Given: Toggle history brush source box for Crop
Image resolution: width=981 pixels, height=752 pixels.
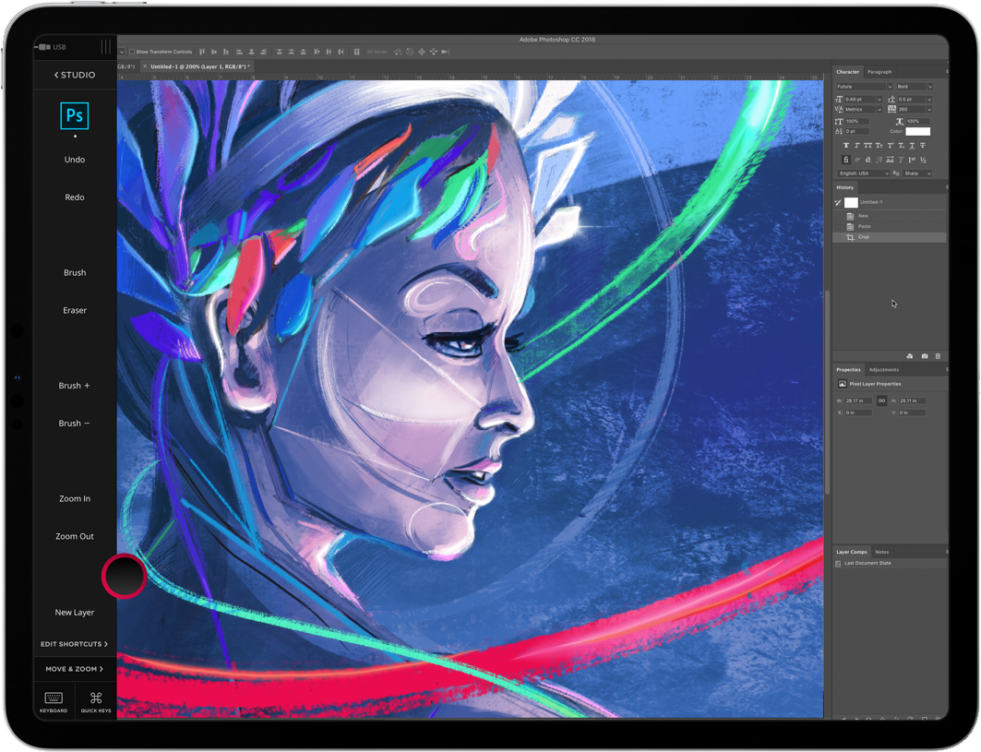Looking at the screenshot, I should click(838, 236).
